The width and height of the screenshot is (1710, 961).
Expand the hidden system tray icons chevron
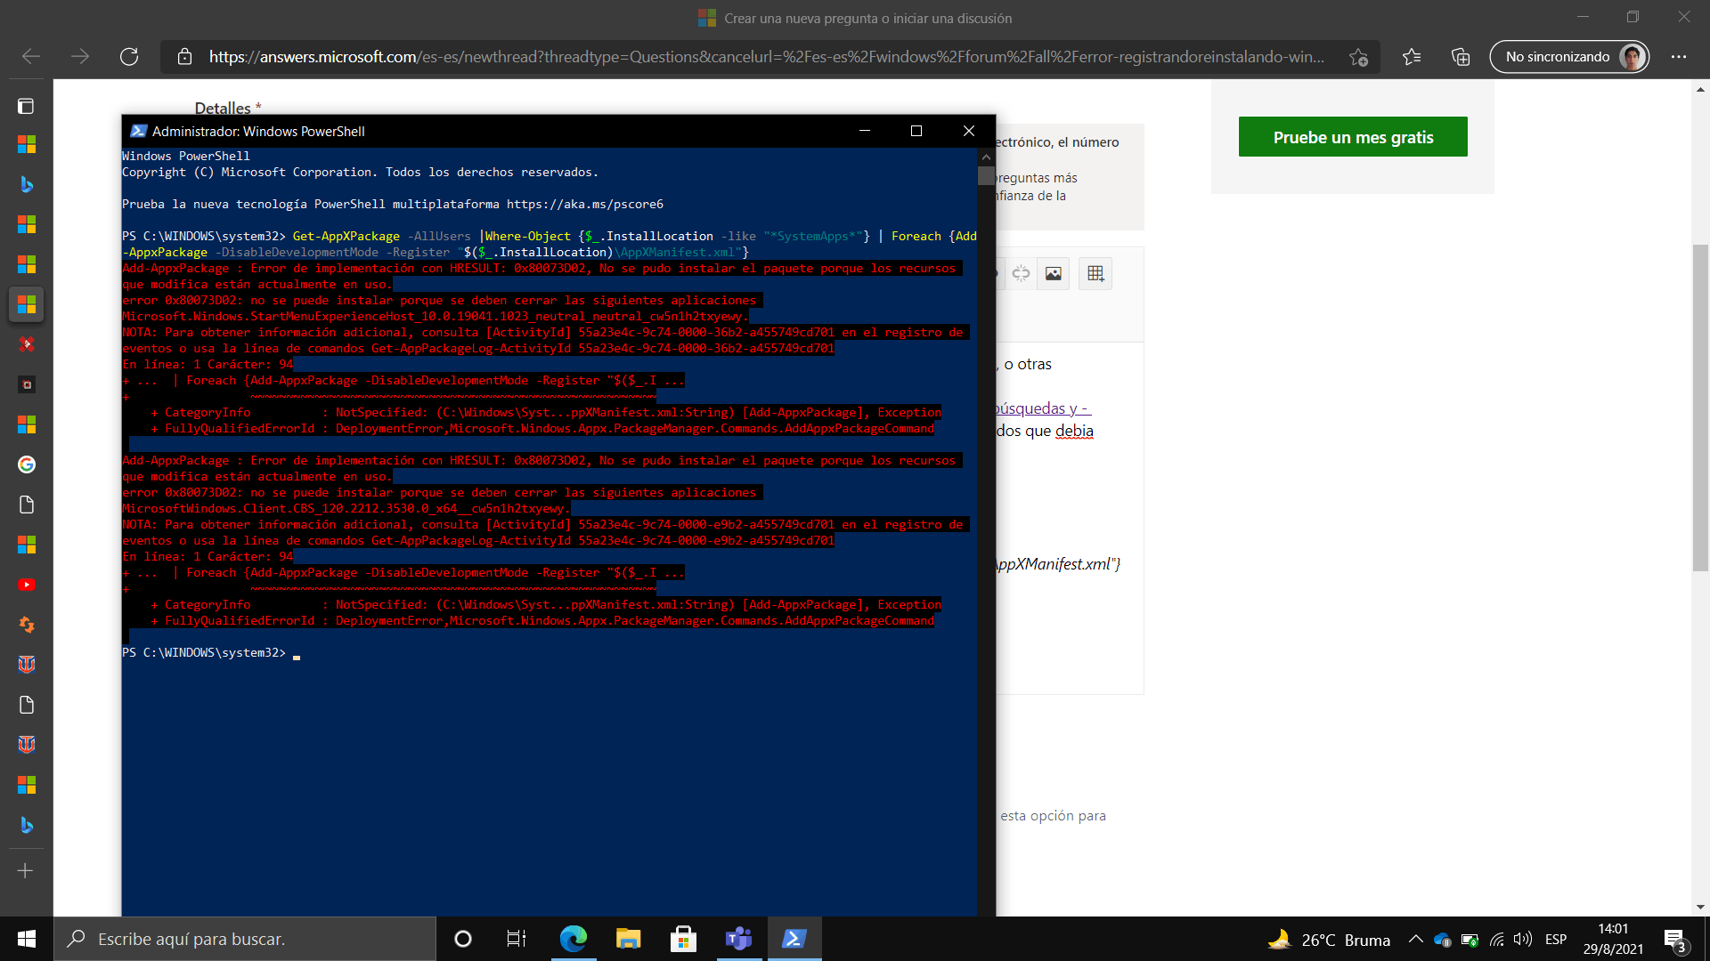coord(1415,939)
